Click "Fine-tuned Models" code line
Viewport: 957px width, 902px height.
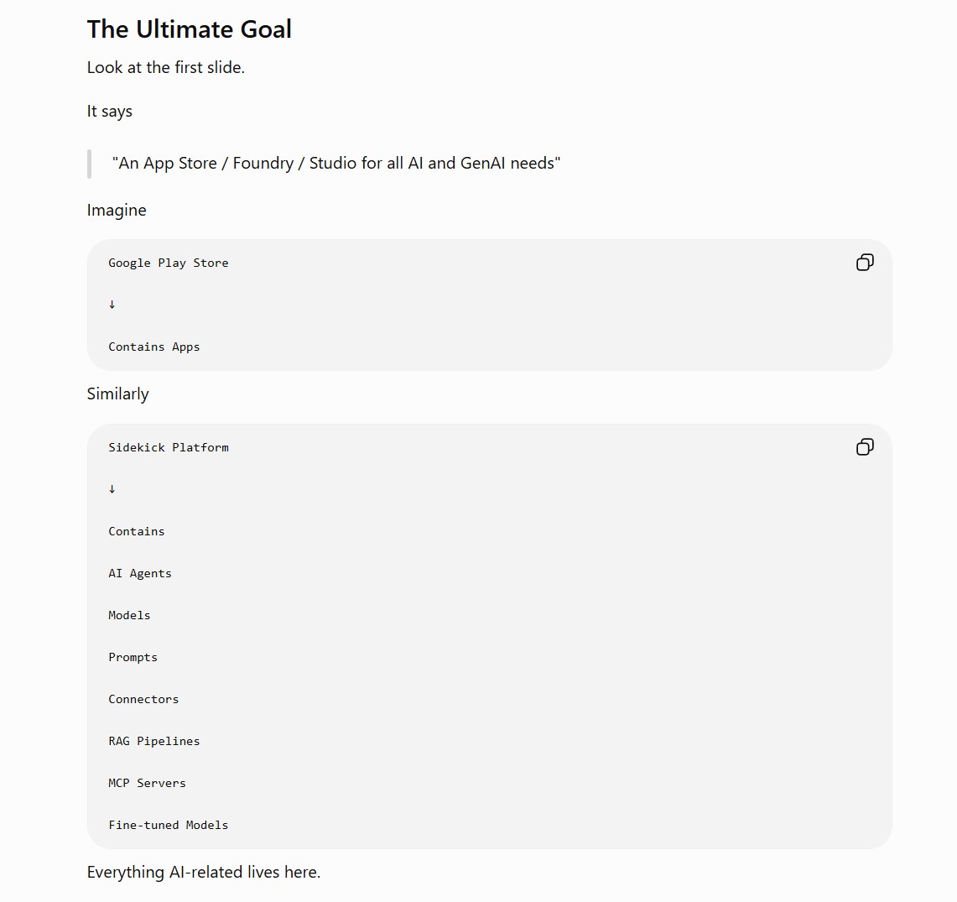click(x=169, y=825)
